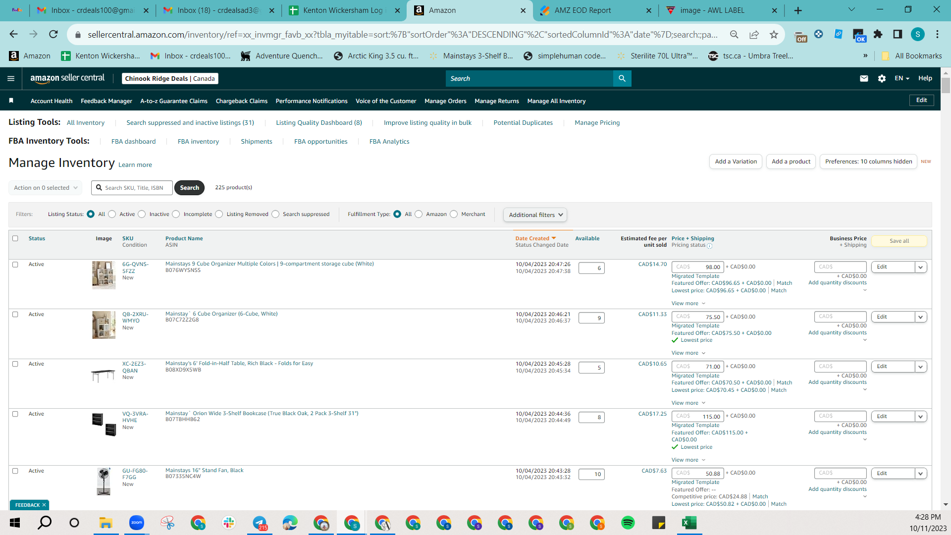Viewport: 951px width, 535px height.
Task: Set fulfillment type to Merchant
Action: click(454, 214)
